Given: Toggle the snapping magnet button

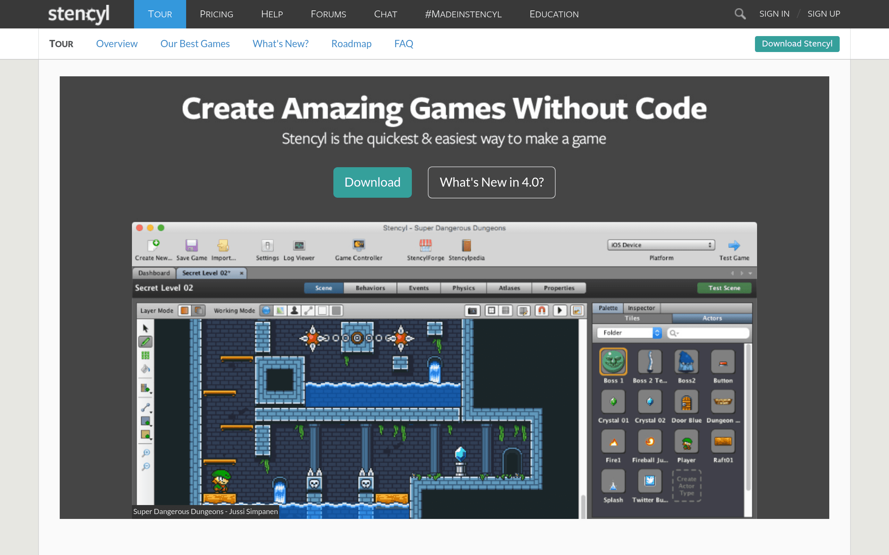Looking at the screenshot, I should [x=542, y=310].
